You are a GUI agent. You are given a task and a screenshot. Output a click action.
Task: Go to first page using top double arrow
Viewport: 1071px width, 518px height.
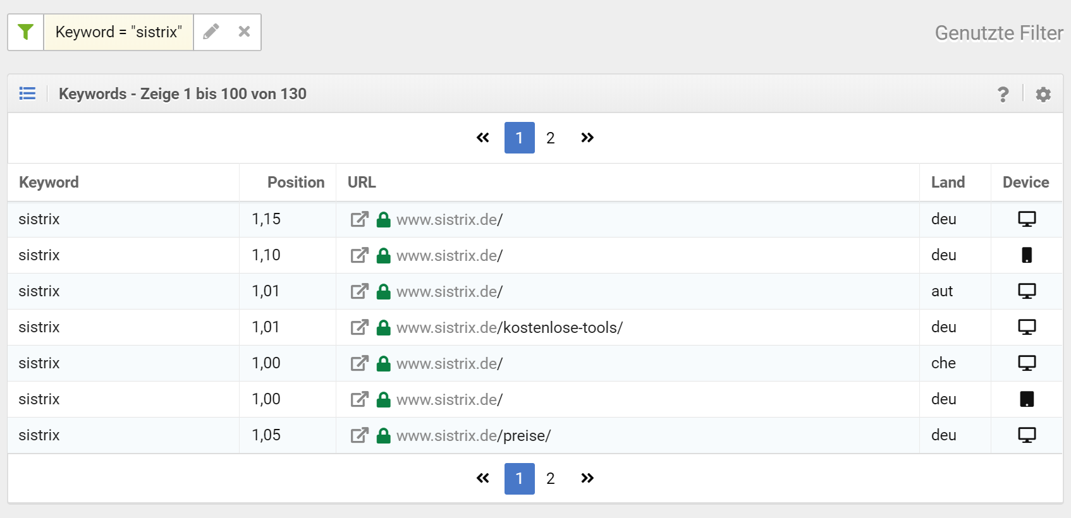(483, 138)
